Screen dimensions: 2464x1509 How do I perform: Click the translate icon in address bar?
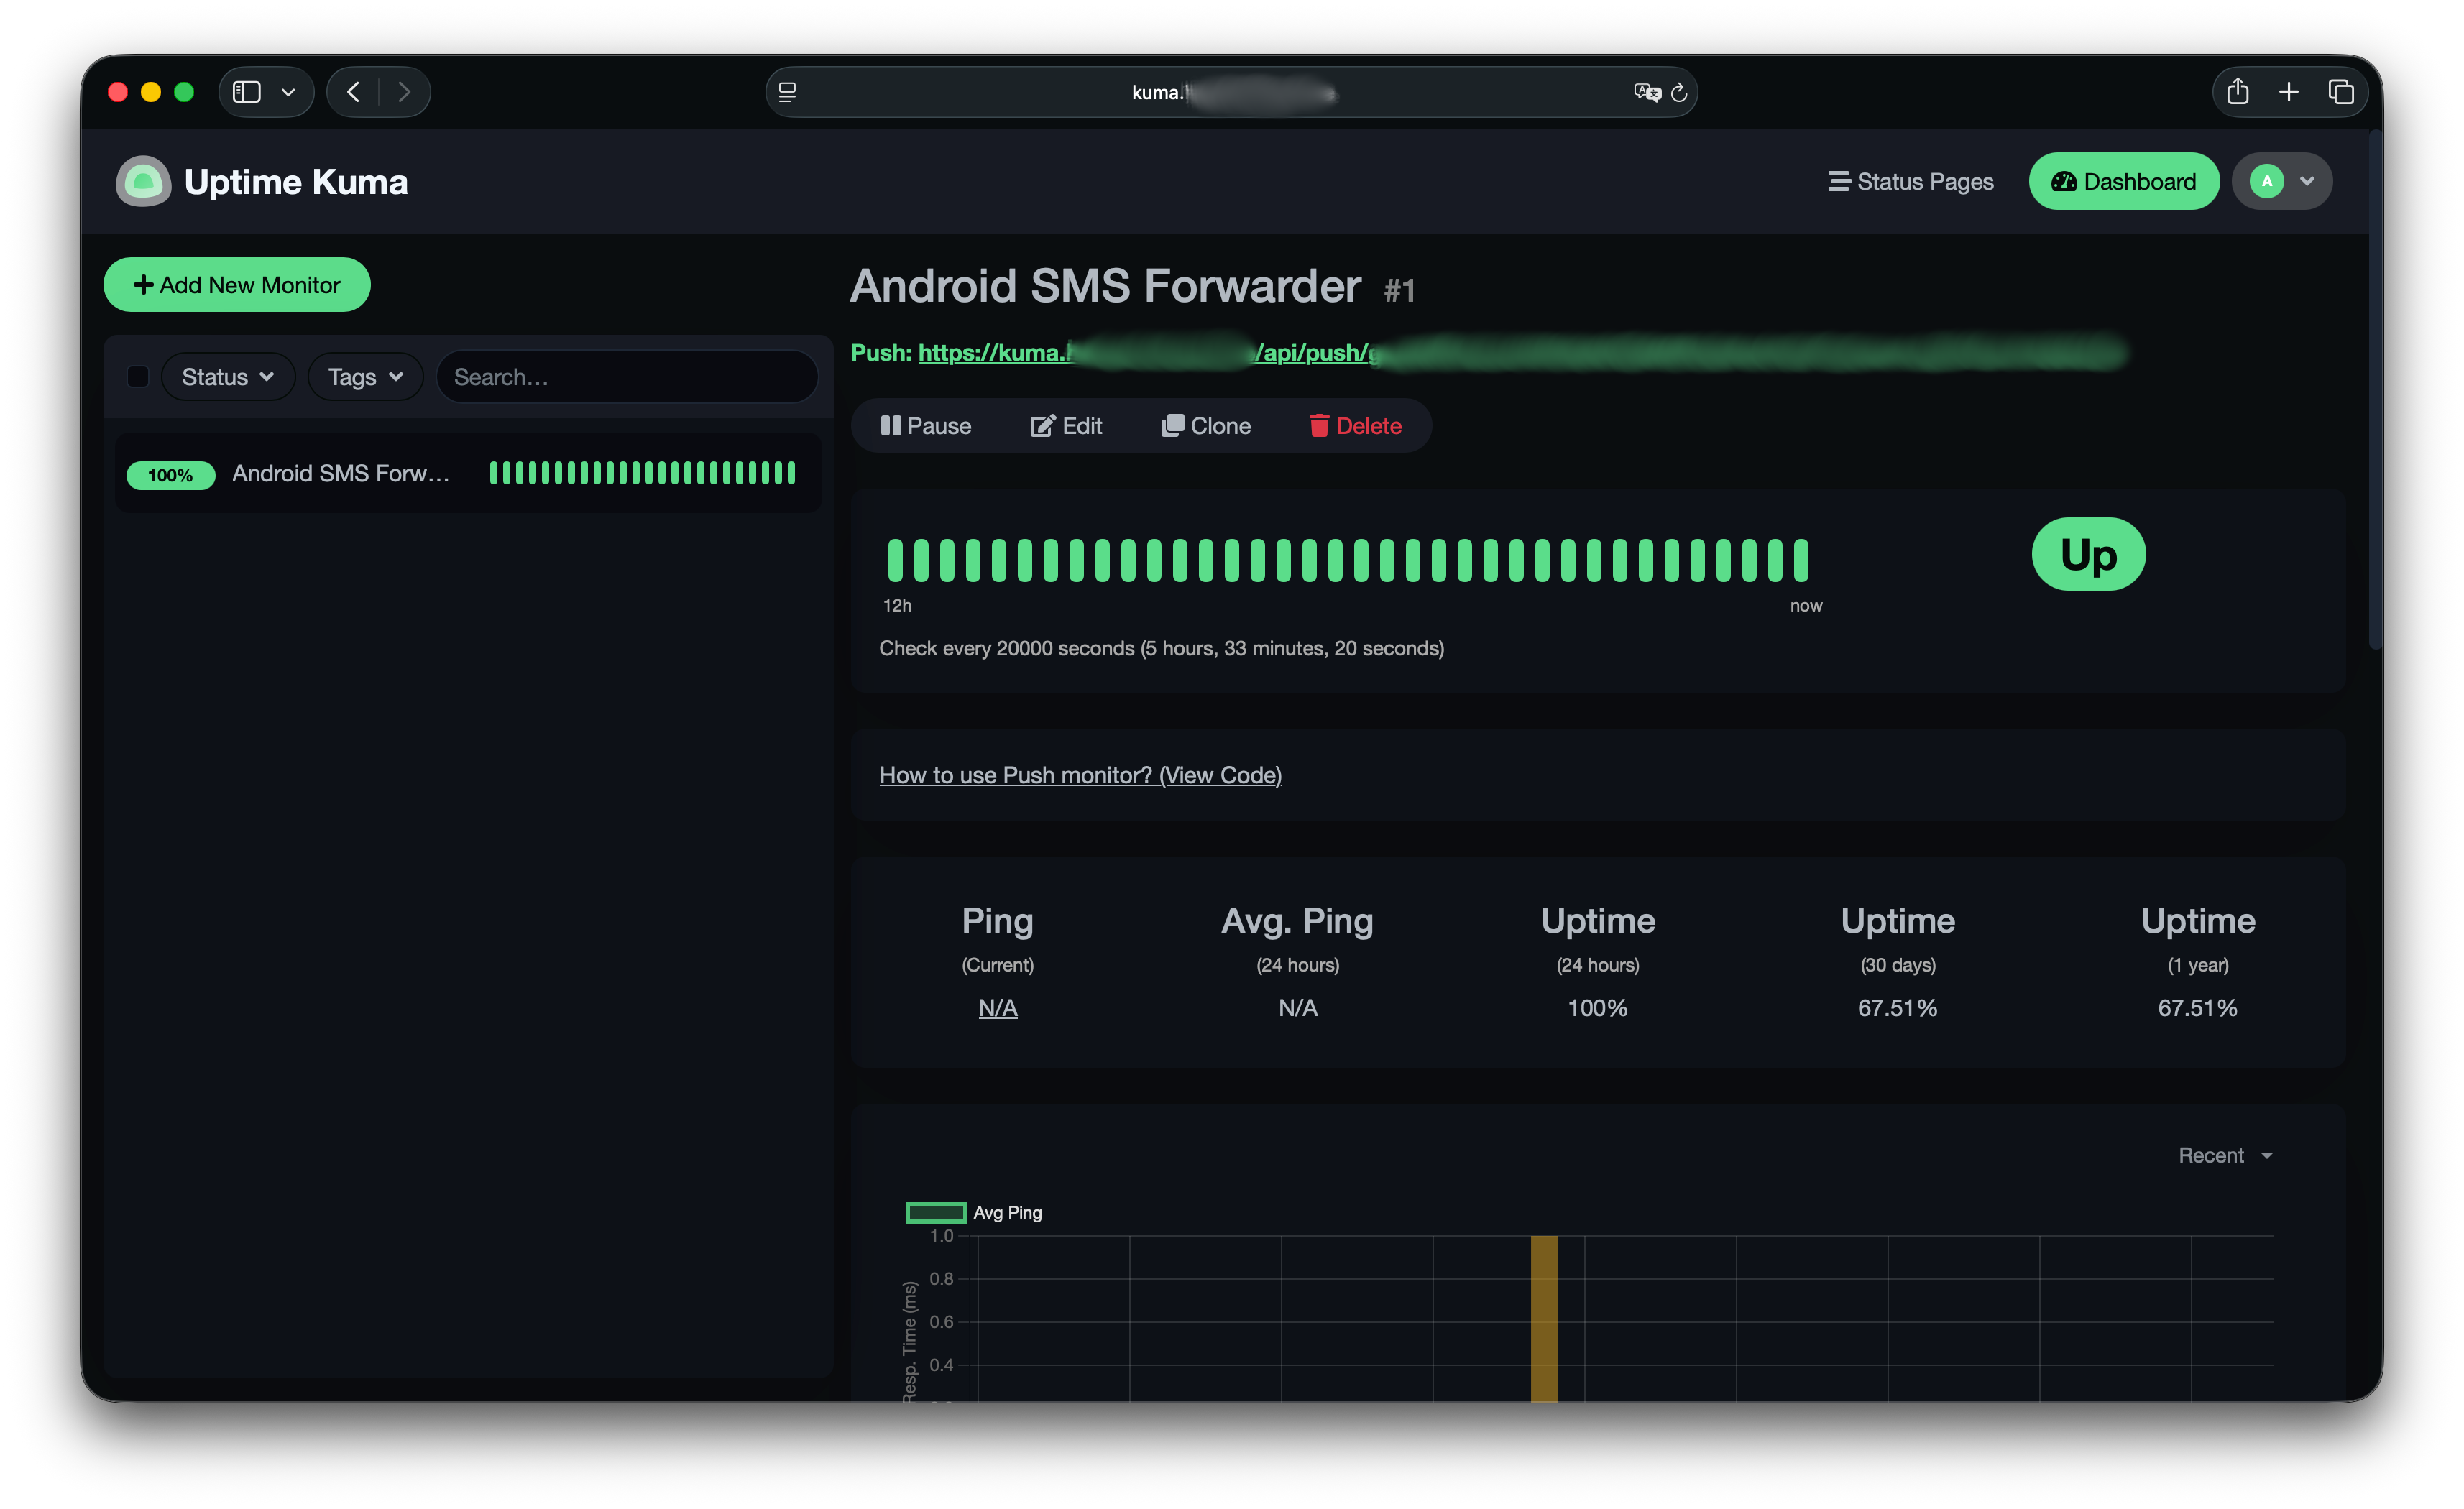1646,92
